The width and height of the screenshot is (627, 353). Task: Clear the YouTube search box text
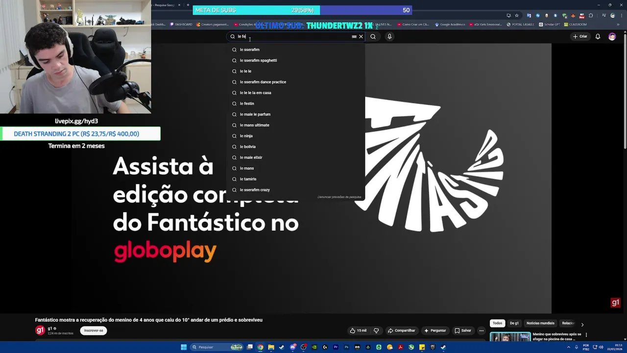[361, 36]
